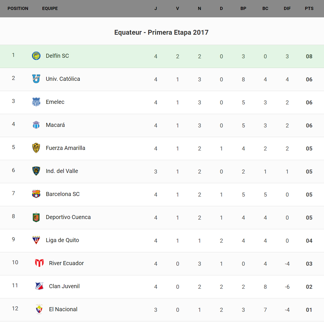The image size is (324, 322).
Task: Click the Univ. Católica team logo
Action: (x=36, y=79)
